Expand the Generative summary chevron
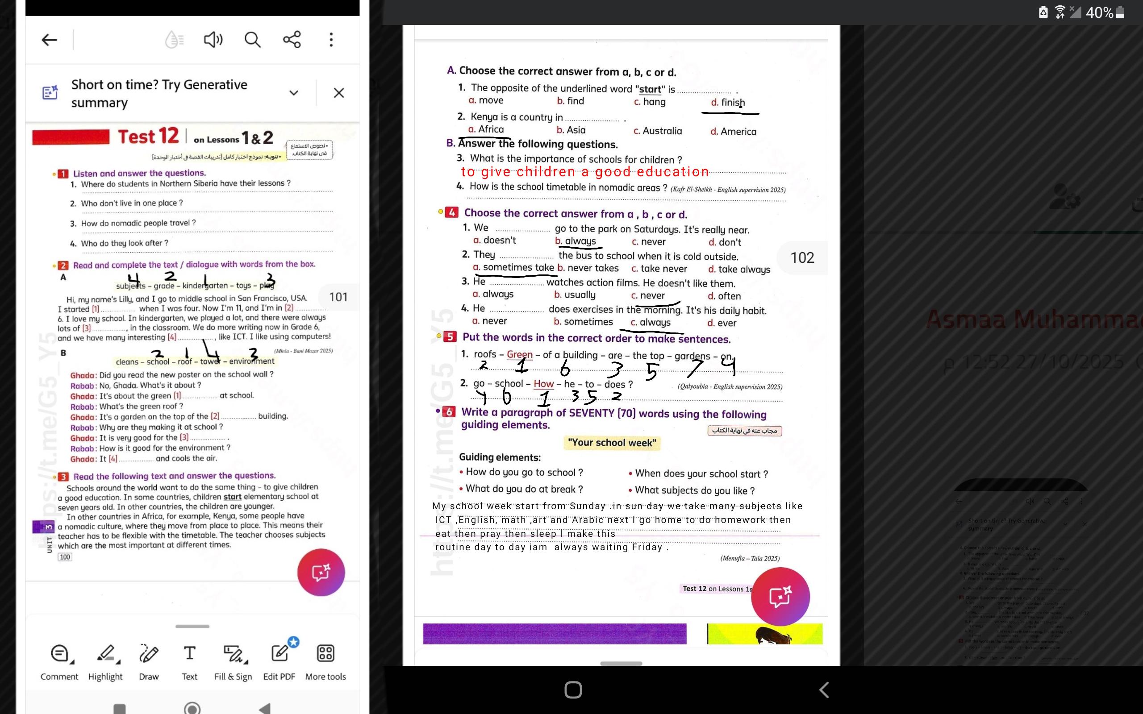 click(x=294, y=92)
